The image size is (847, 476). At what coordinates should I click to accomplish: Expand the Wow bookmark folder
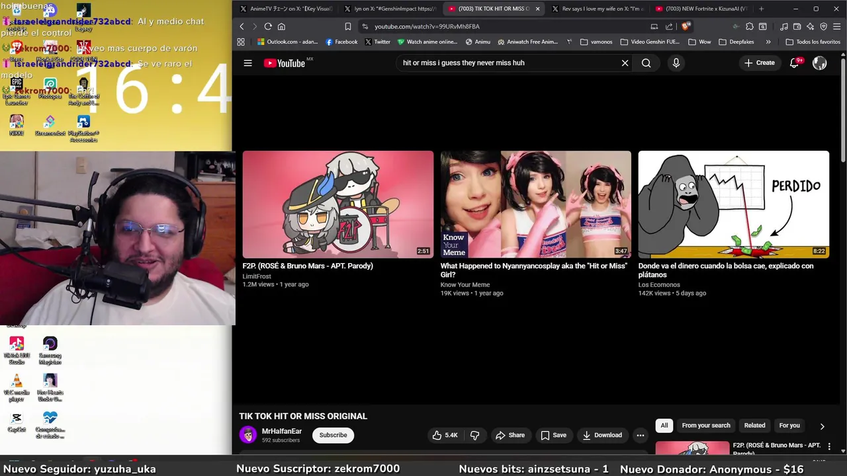pos(699,42)
